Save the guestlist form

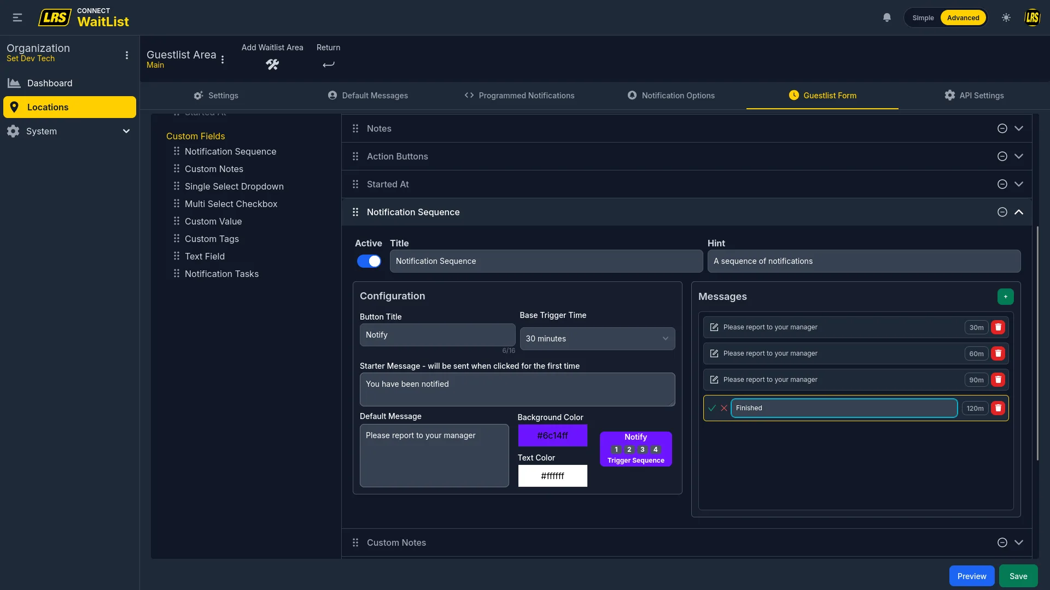click(x=1018, y=576)
